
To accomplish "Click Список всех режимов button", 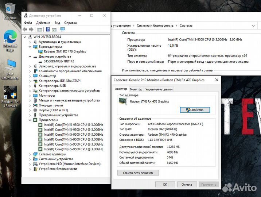I will click(138, 173).
